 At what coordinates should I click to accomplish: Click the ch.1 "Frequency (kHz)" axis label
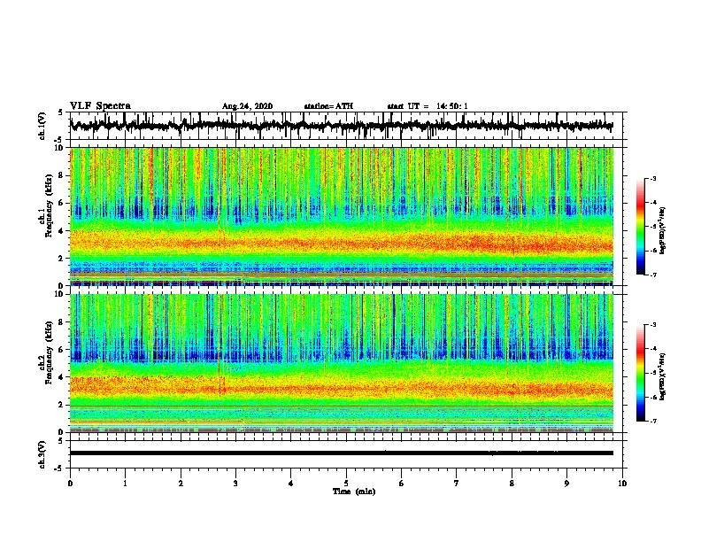pyautogui.click(x=49, y=205)
